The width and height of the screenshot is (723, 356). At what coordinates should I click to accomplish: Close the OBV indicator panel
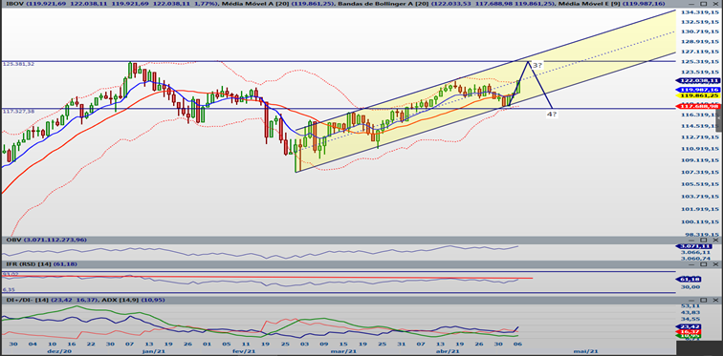click(715, 241)
